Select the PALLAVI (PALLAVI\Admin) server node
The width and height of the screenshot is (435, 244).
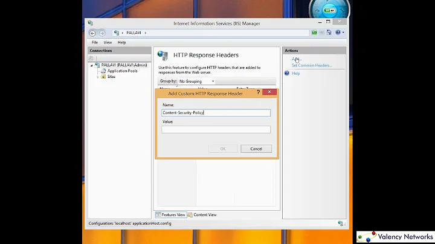point(124,65)
